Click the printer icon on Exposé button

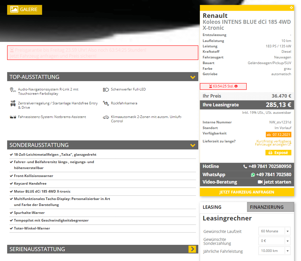pyautogui.click(x=270, y=153)
